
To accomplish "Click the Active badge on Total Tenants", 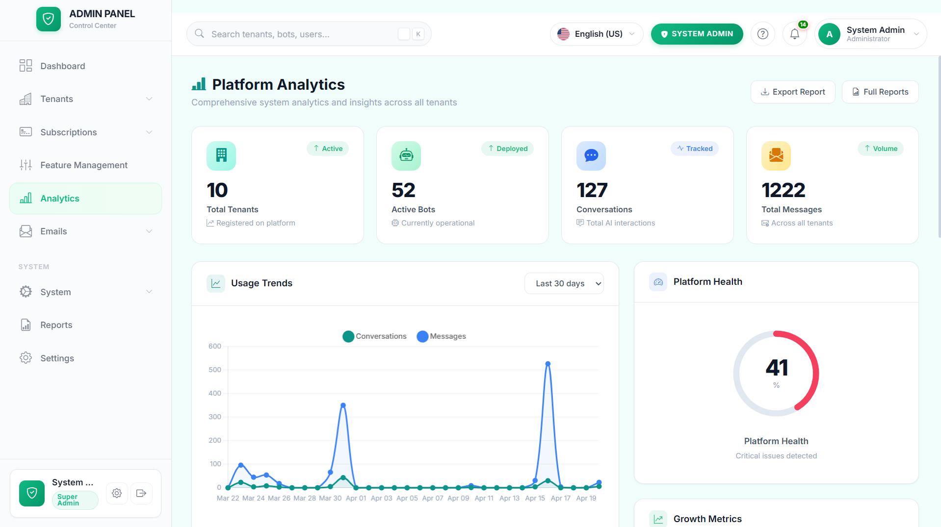I will [328, 149].
